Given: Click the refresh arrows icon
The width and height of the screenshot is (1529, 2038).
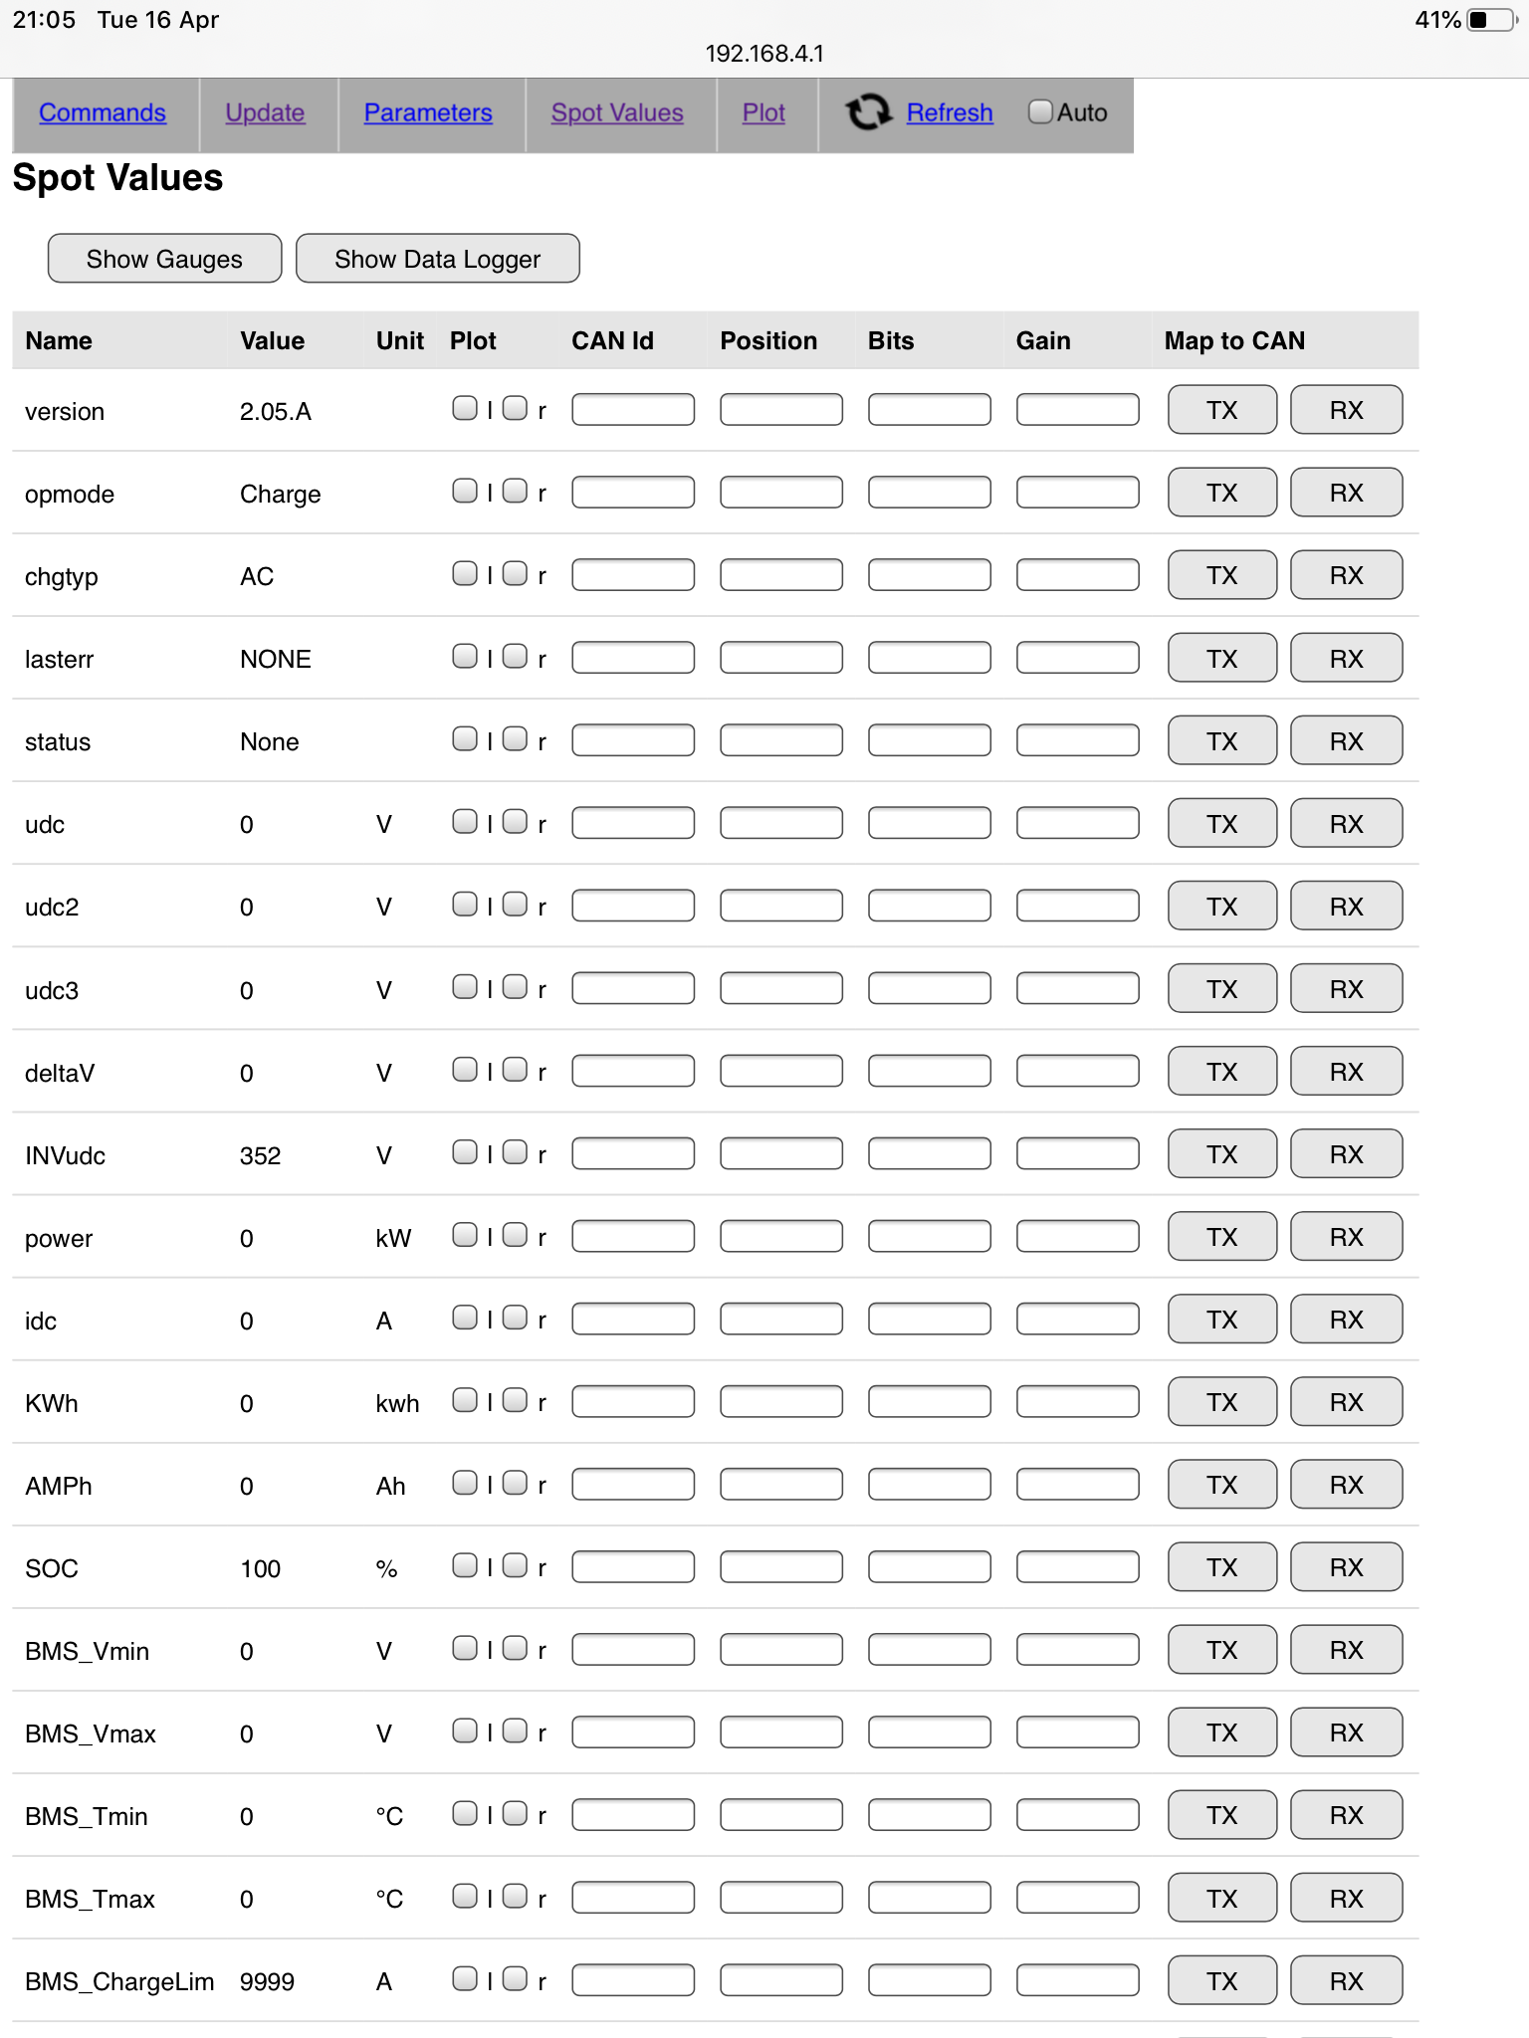Looking at the screenshot, I should 868,111.
